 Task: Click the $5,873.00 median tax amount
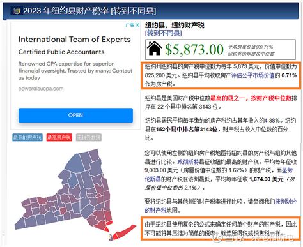tap(194, 49)
